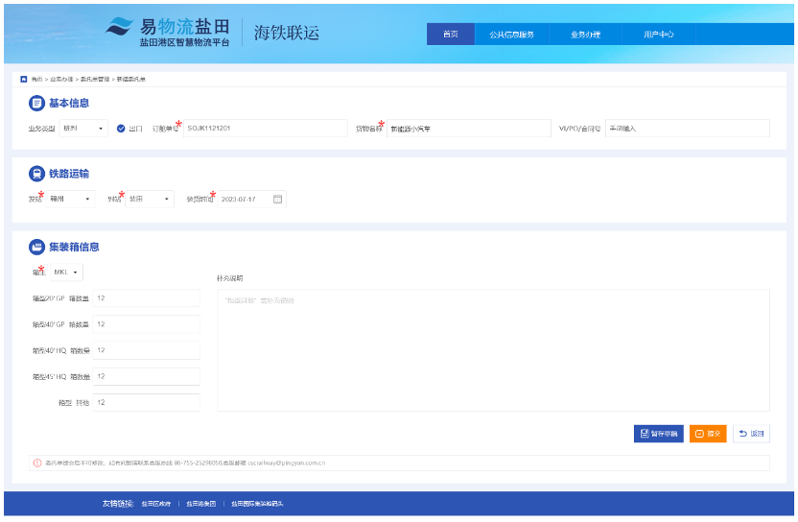Open the 公共信息服务 navigation menu

click(x=511, y=35)
